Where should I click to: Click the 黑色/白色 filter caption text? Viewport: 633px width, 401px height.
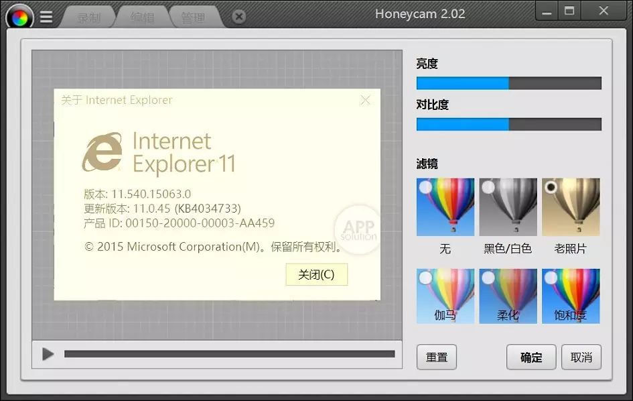[x=508, y=249]
